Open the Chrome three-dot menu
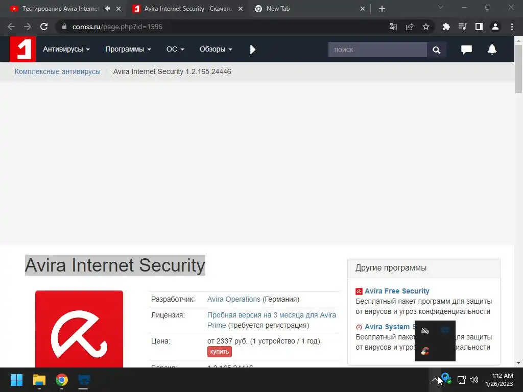 (x=512, y=27)
